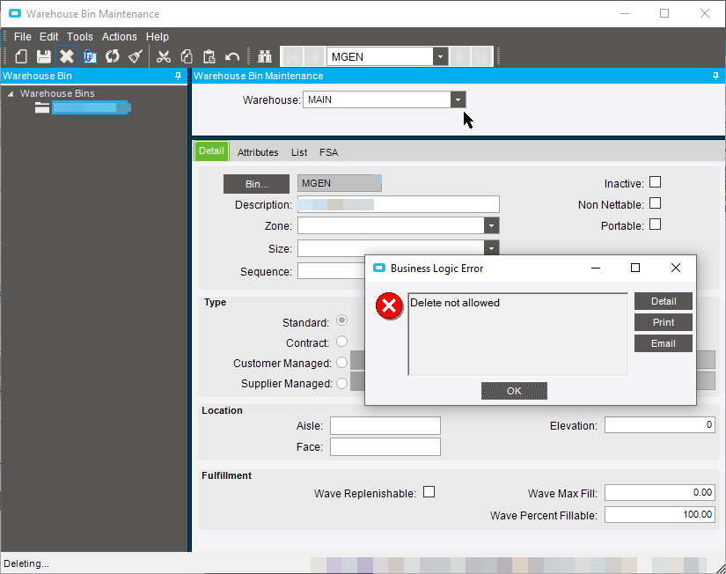The image size is (726, 574).
Task: Select the Customer Managed radio button
Action: [x=341, y=363]
